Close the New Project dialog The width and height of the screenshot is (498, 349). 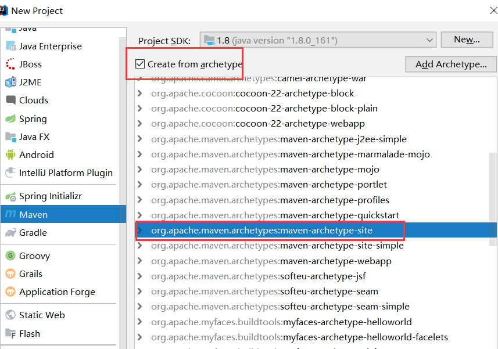493,10
